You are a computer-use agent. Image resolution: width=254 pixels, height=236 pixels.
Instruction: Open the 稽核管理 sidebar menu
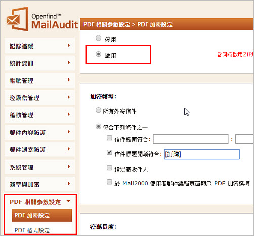pos(40,115)
